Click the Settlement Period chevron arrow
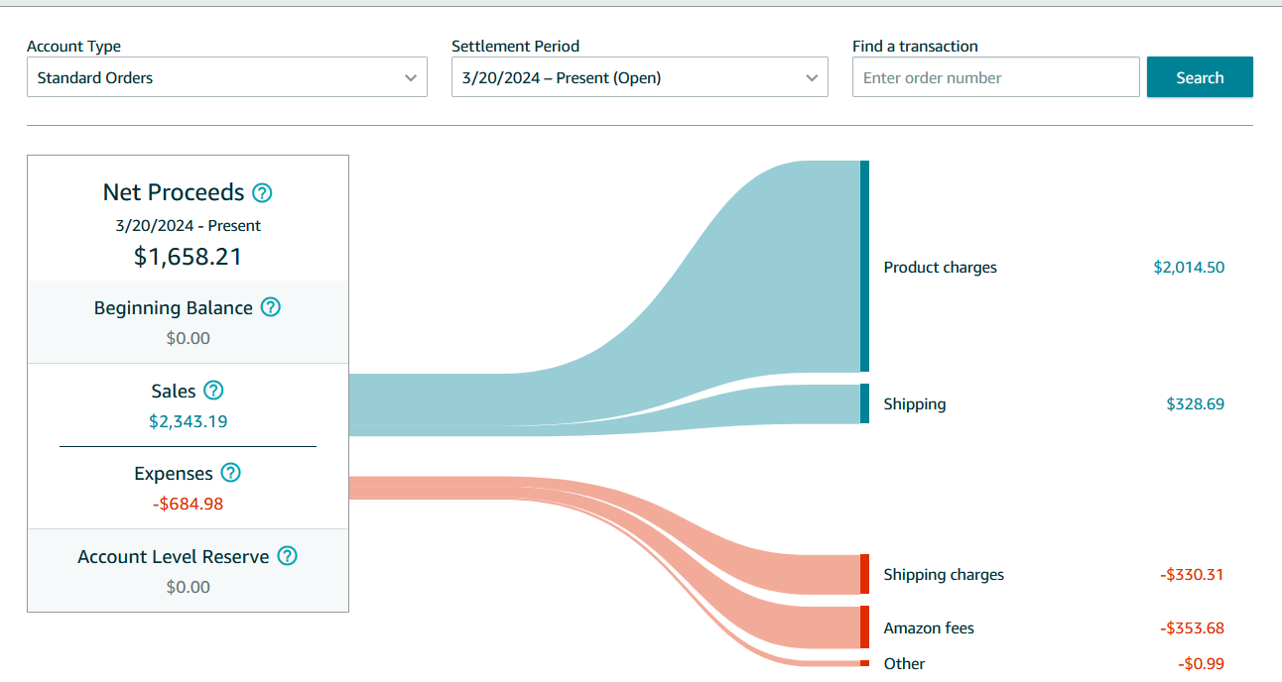 click(x=812, y=78)
